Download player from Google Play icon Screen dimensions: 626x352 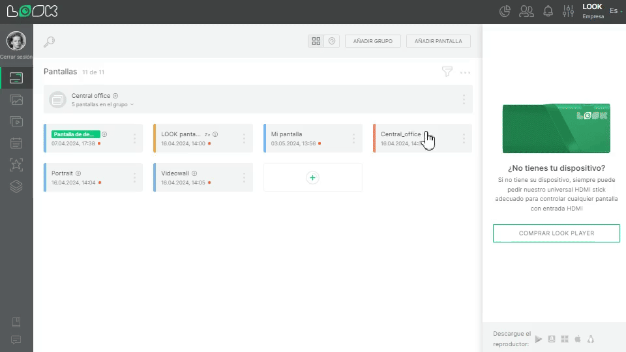point(539,339)
